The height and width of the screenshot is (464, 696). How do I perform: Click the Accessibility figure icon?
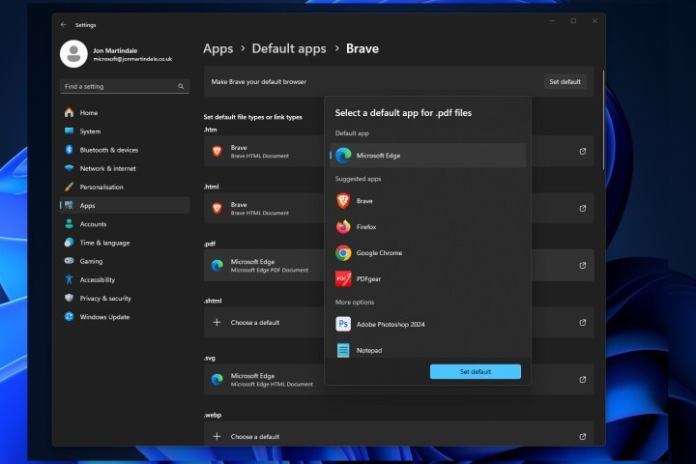pyautogui.click(x=69, y=279)
